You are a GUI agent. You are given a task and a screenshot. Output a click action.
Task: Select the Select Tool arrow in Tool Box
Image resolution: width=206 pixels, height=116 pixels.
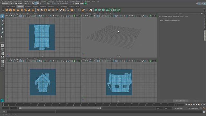2,16
